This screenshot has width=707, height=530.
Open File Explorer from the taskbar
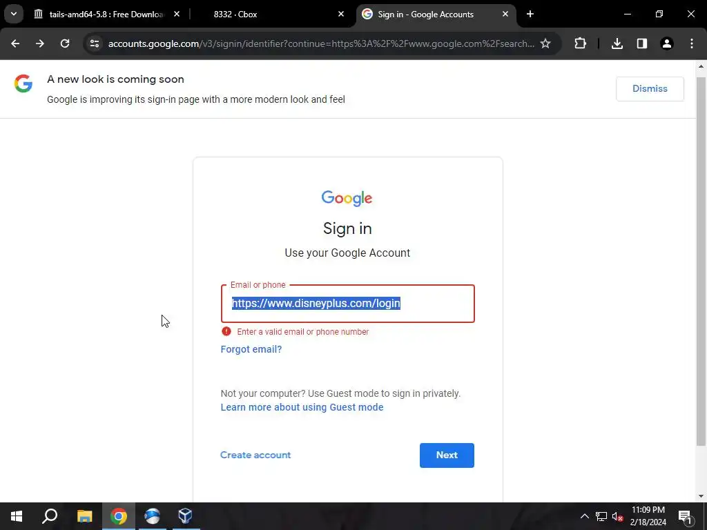coord(84,516)
